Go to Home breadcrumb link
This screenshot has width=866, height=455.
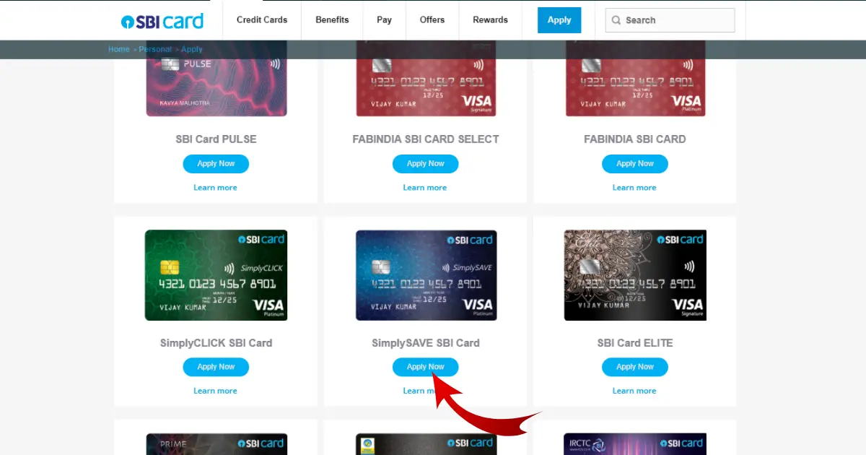click(x=119, y=49)
